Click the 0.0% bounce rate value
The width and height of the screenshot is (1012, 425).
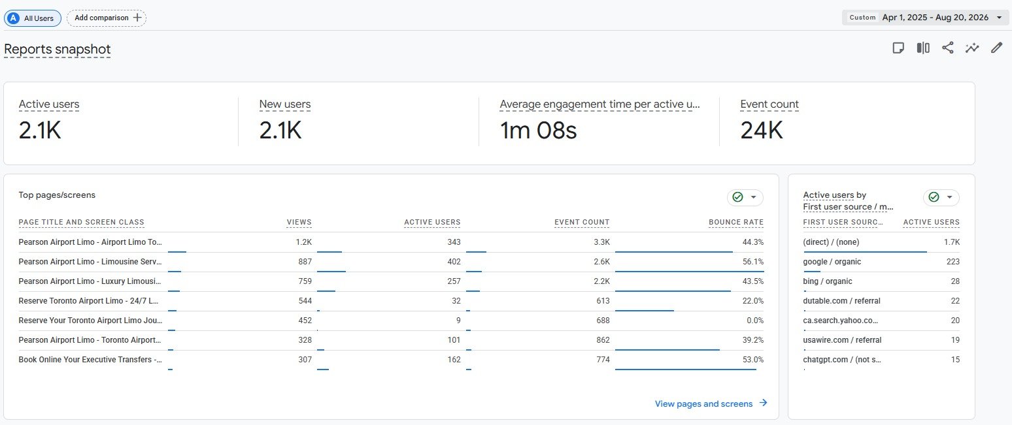pyautogui.click(x=755, y=321)
